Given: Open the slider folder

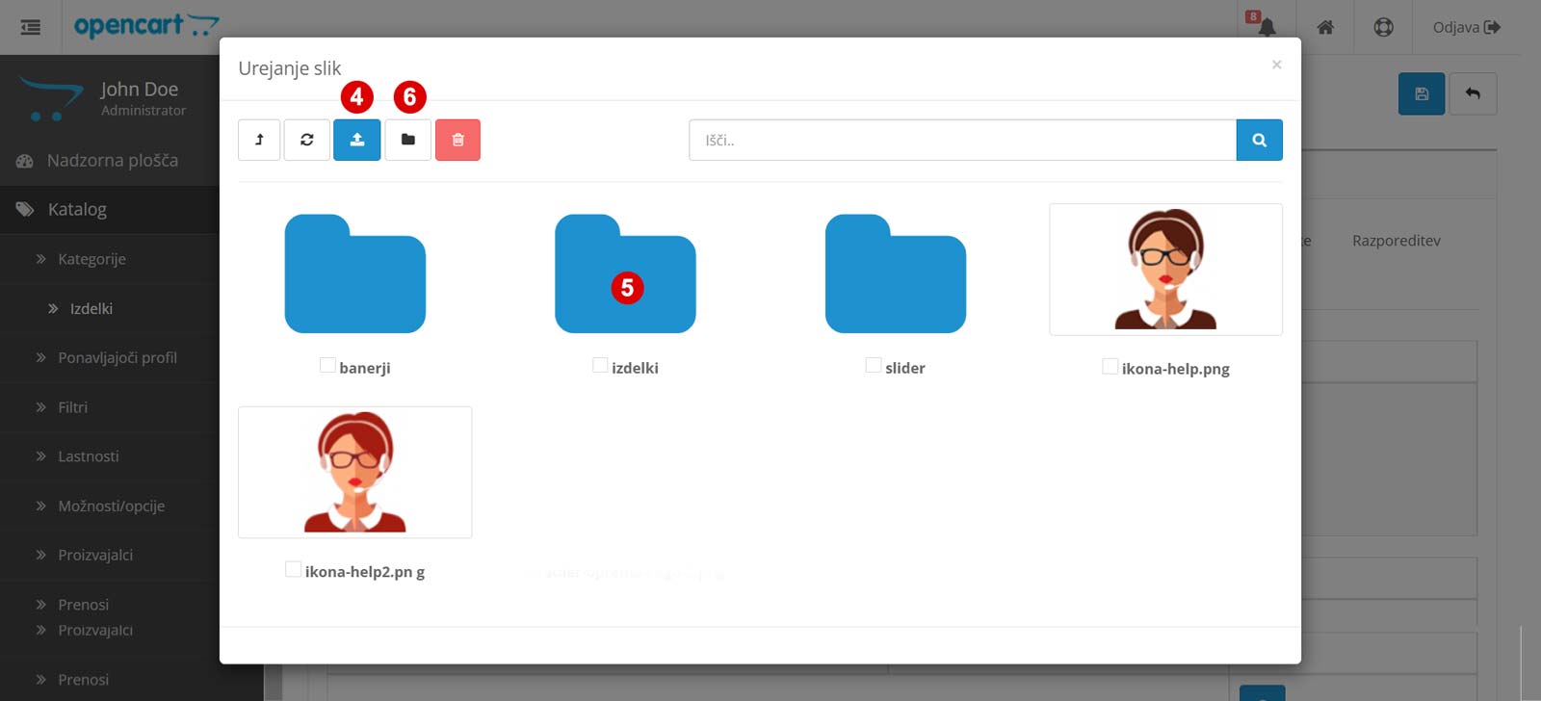Looking at the screenshot, I should pyautogui.click(x=895, y=274).
